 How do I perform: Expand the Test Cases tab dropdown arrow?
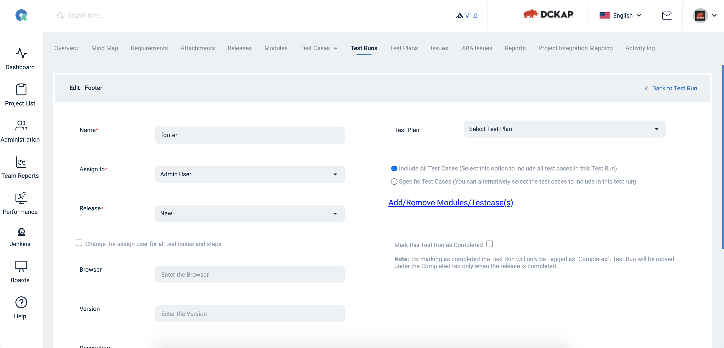point(336,48)
